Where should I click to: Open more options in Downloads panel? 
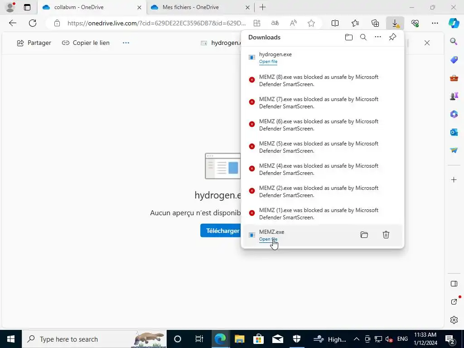pos(377,37)
